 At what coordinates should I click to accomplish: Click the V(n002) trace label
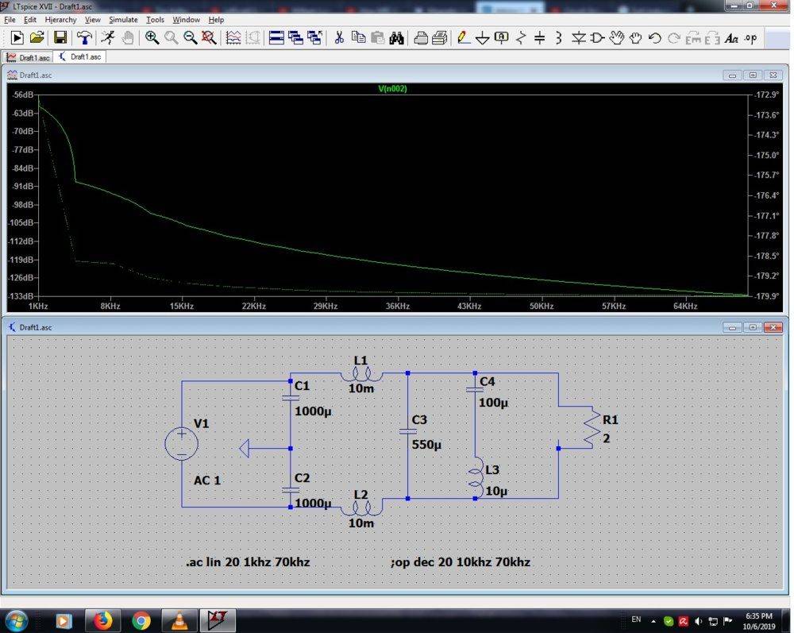coord(393,89)
